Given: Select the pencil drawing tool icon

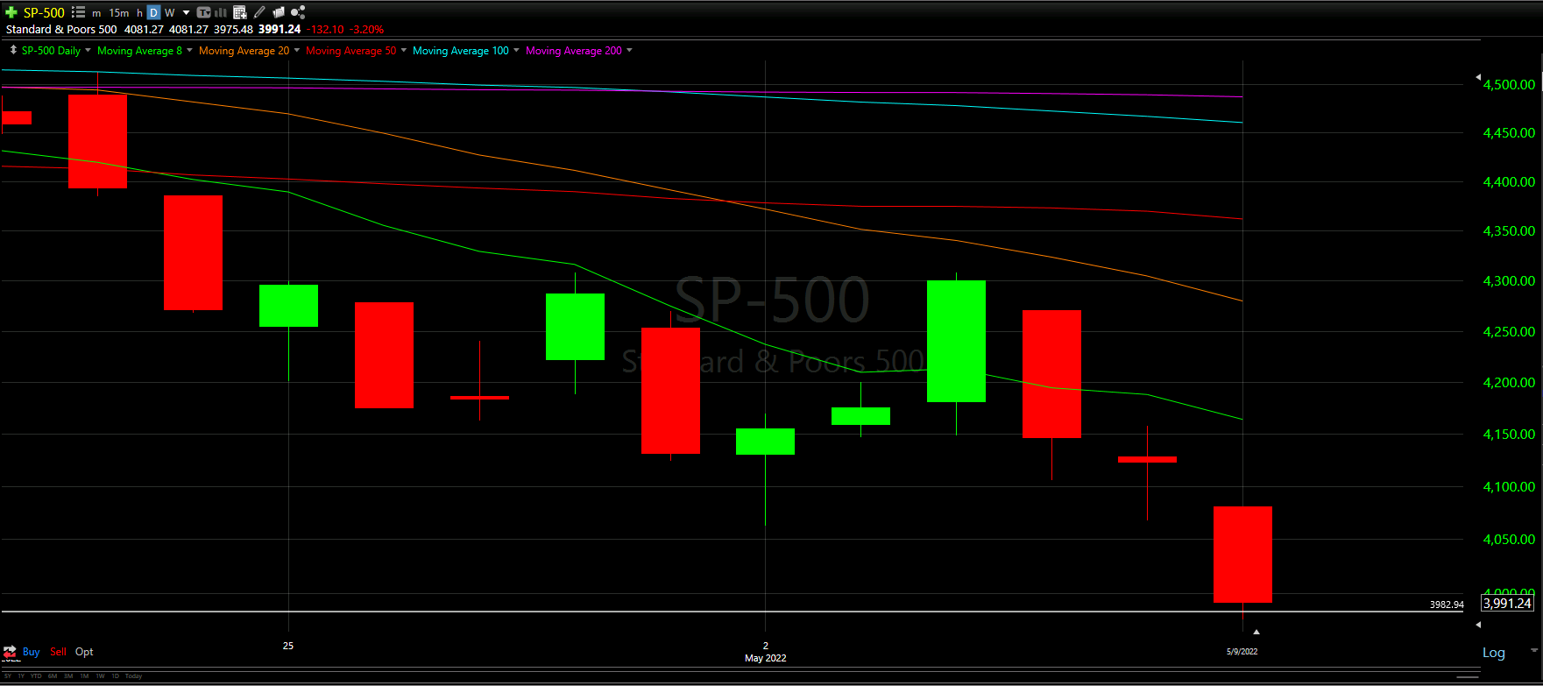Looking at the screenshot, I should [259, 12].
